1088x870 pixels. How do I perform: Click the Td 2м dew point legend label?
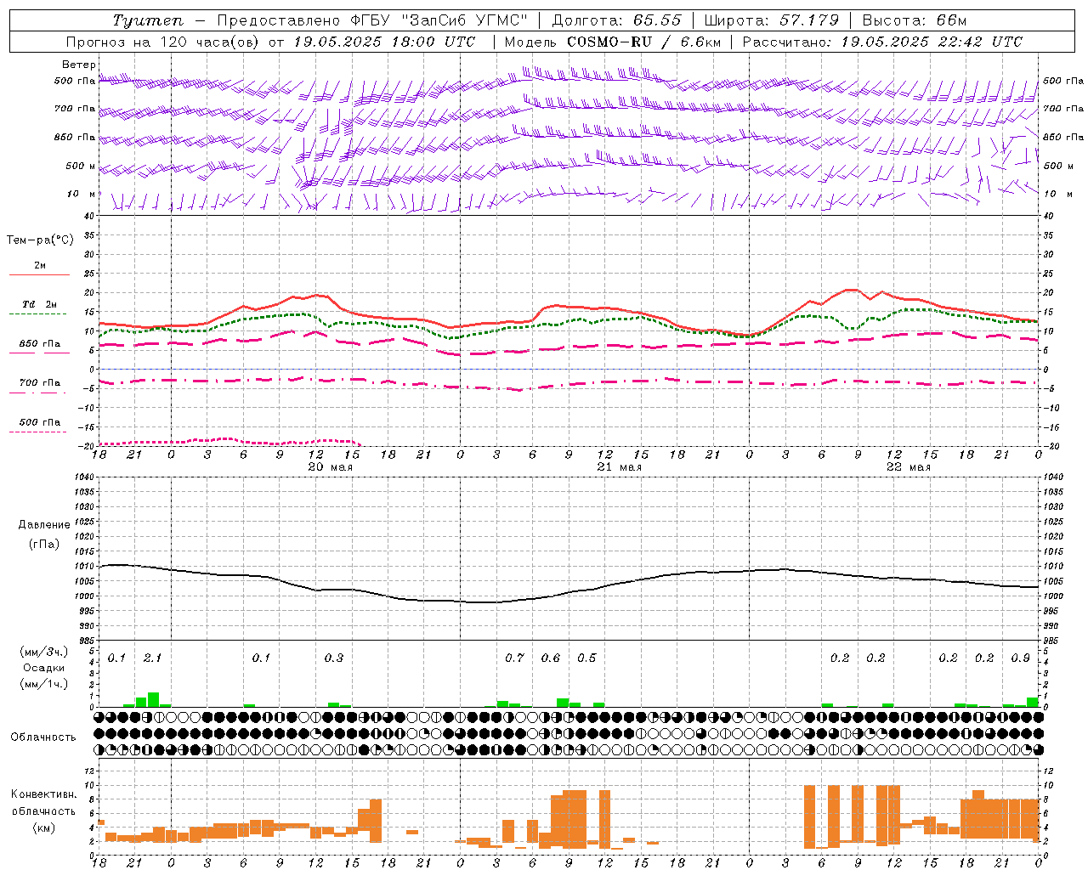pos(40,304)
